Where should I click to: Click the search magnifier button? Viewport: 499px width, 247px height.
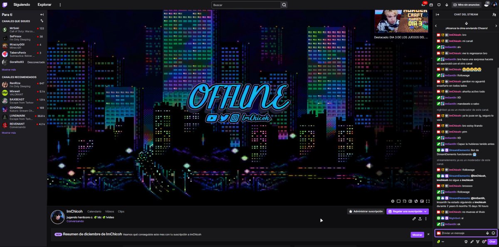[x=284, y=5]
